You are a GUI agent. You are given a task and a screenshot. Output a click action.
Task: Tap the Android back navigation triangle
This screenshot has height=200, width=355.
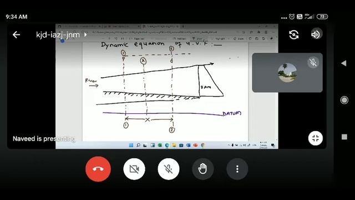(344, 63)
